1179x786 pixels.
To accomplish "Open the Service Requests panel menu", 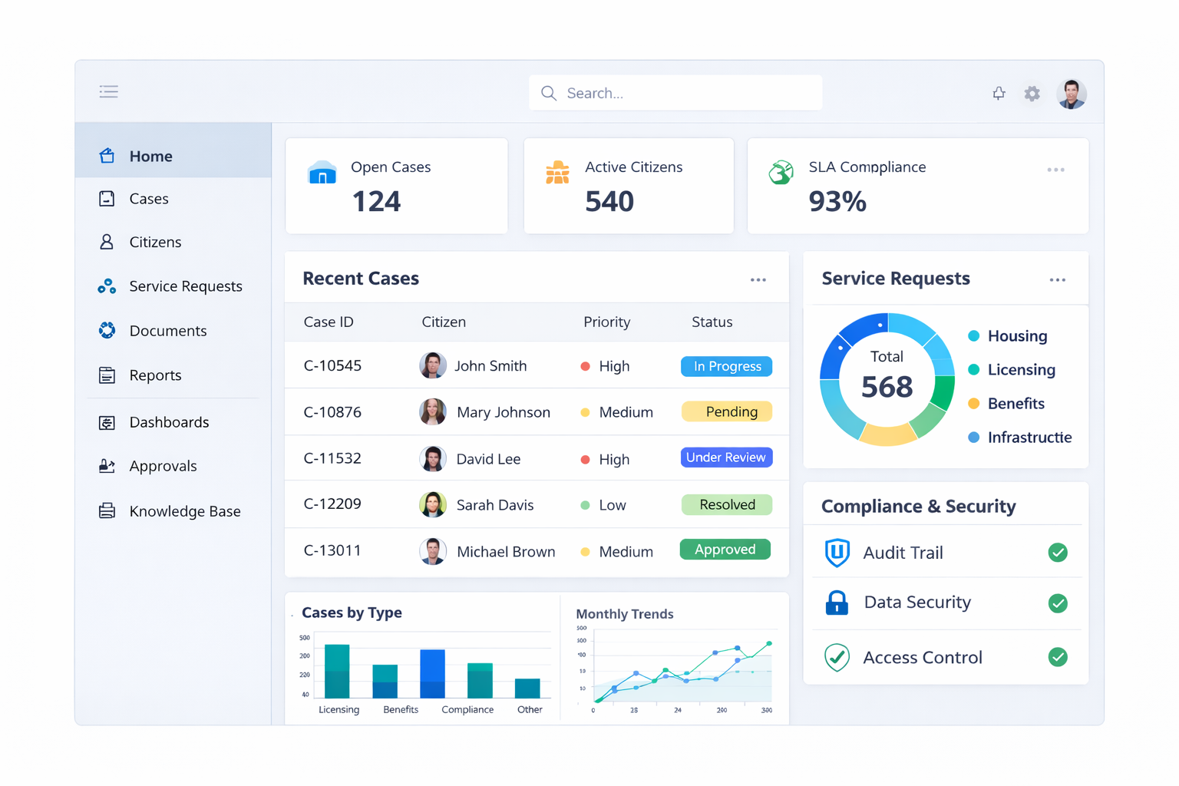I will tap(1058, 280).
